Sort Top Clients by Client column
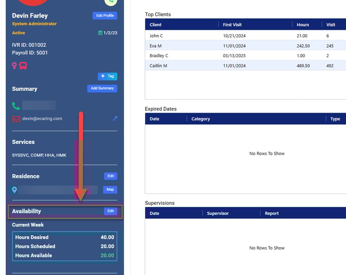 coord(155,25)
